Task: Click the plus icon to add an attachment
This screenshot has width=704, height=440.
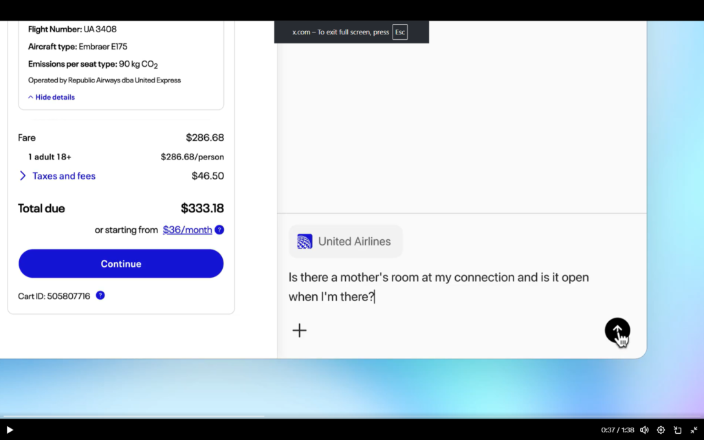Action: [299, 331]
